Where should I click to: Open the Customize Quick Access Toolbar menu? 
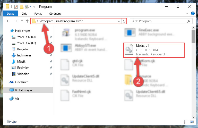(x=34, y=7)
